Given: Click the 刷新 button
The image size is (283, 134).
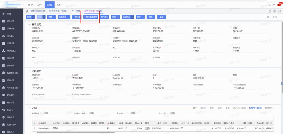Looking at the screenshot, I should pyautogui.click(x=151, y=17).
